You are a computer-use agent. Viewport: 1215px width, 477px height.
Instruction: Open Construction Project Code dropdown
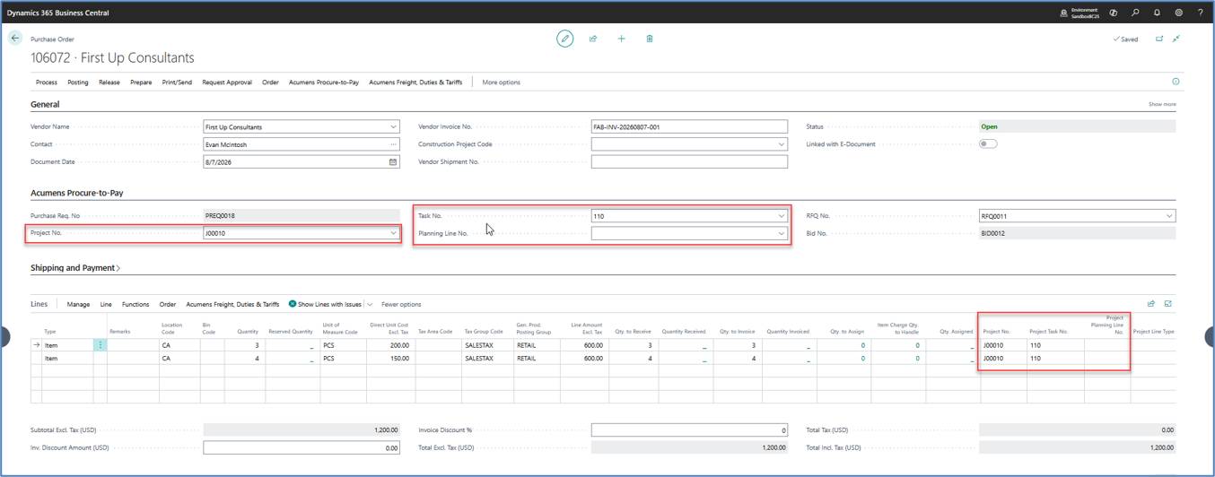(x=781, y=144)
